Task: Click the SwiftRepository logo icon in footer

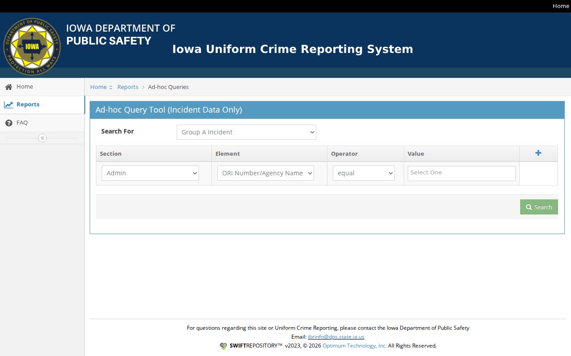Action: point(223,346)
